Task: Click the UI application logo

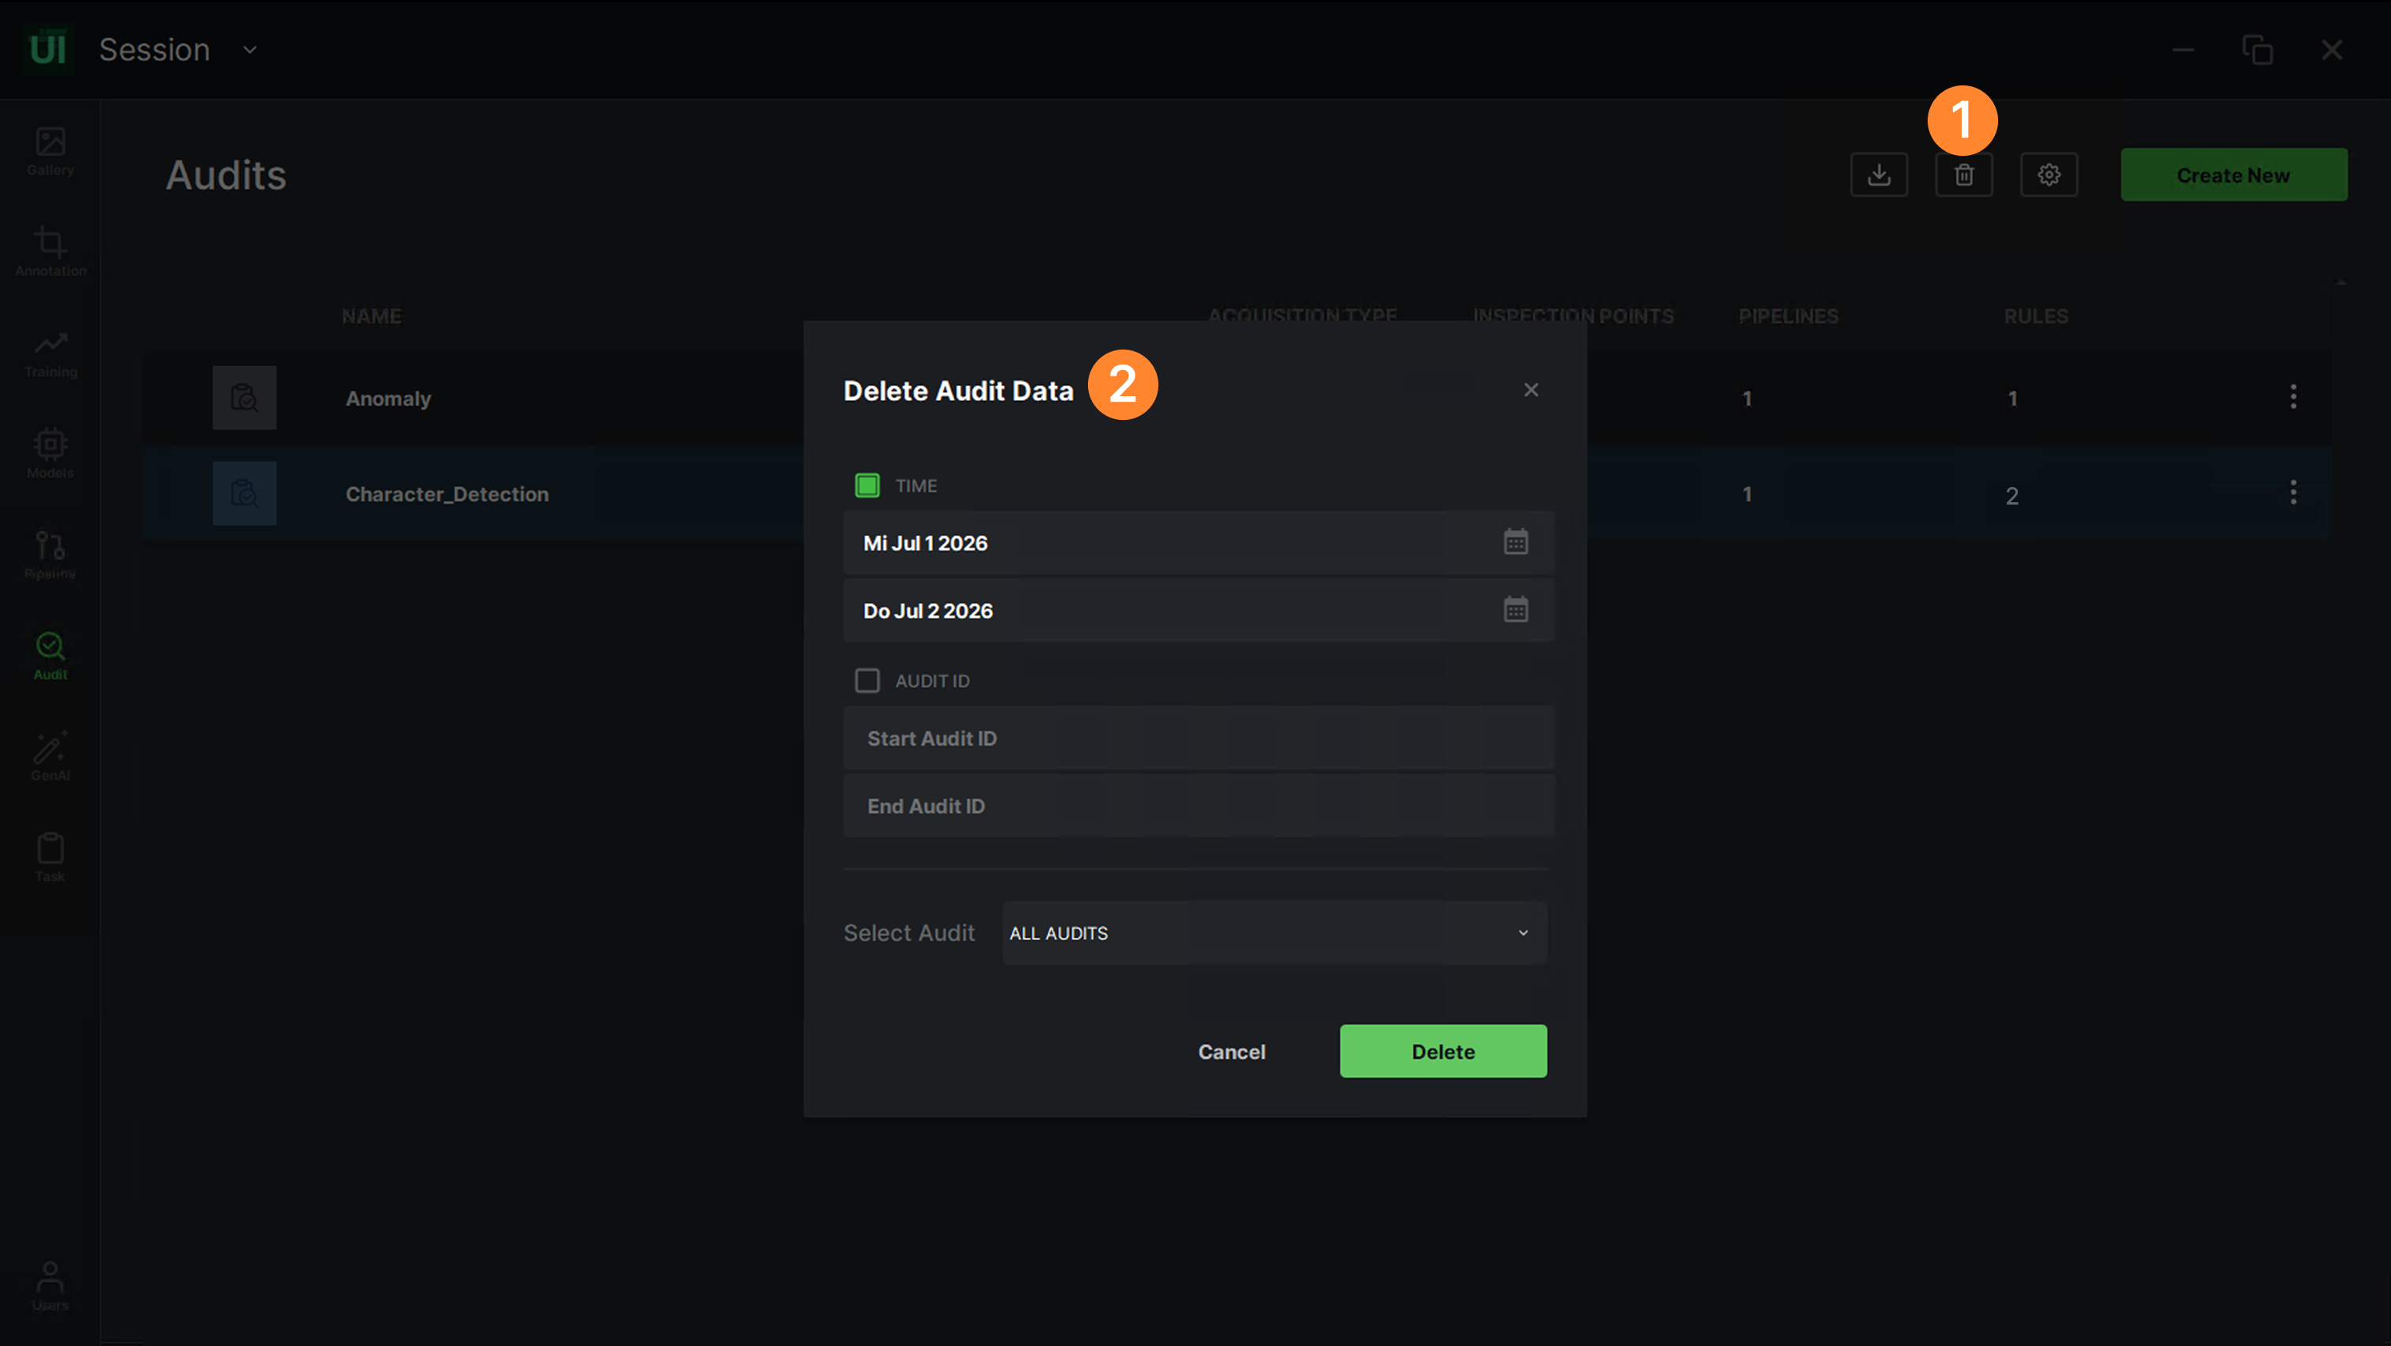Action: coord(47,49)
